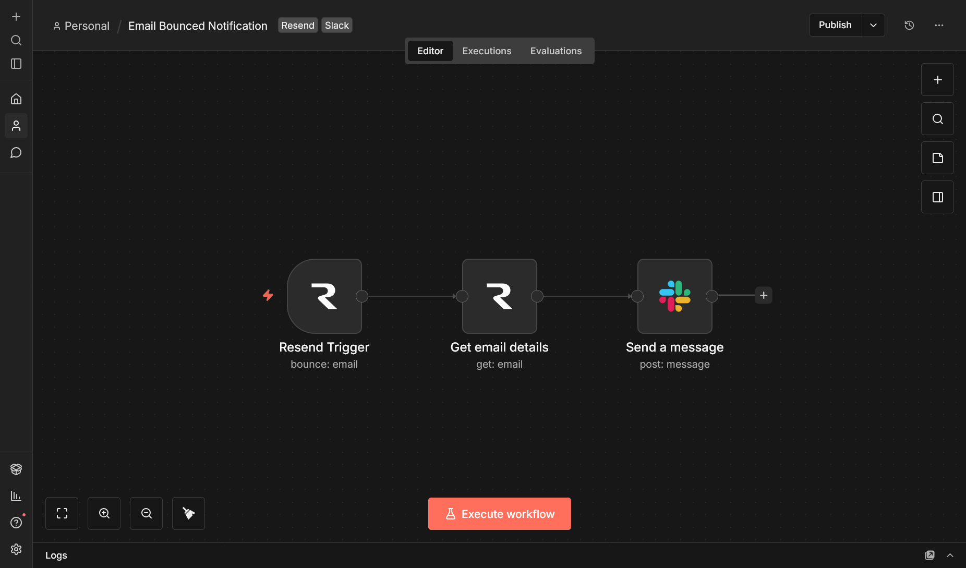Screen dimensions: 966x568
Task: Switch to the Evaluations tab
Action: 556,51
